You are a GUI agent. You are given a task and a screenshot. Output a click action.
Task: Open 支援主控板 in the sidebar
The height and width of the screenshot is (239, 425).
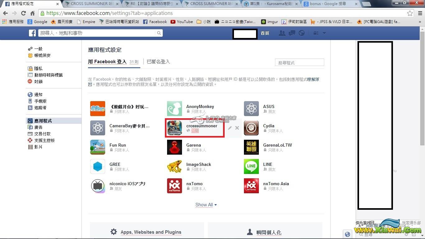click(x=44, y=140)
